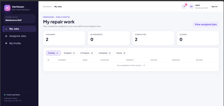224x106 pixels.
Task: Click the Completed stat card
Action: coord(153,38)
